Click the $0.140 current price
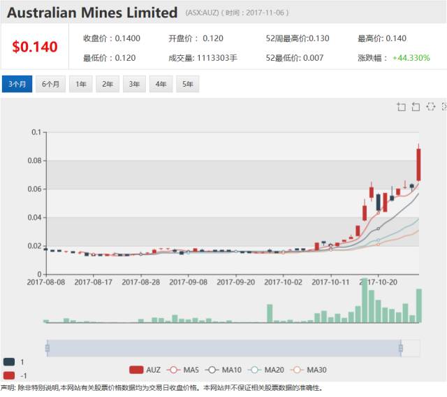The width and height of the screenshot is (447, 397). (35, 47)
